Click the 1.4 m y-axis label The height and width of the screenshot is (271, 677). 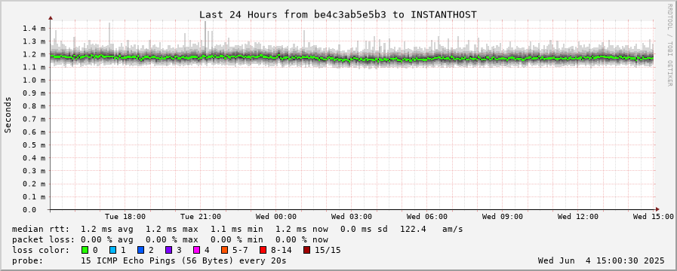coord(34,29)
